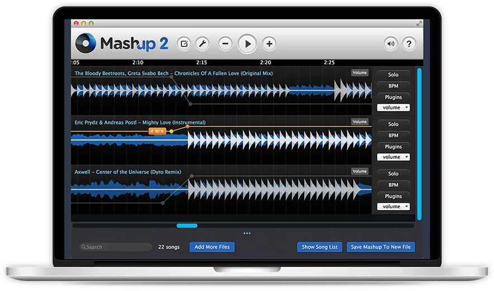
Task: Click Show Song List button
Action: (319, 247)
